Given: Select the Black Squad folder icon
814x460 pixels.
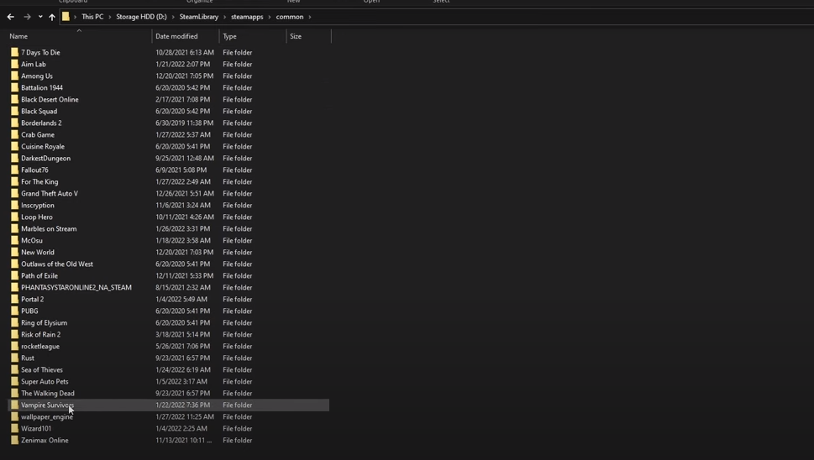Looking at the screenshot, I should tap(14, 111).
